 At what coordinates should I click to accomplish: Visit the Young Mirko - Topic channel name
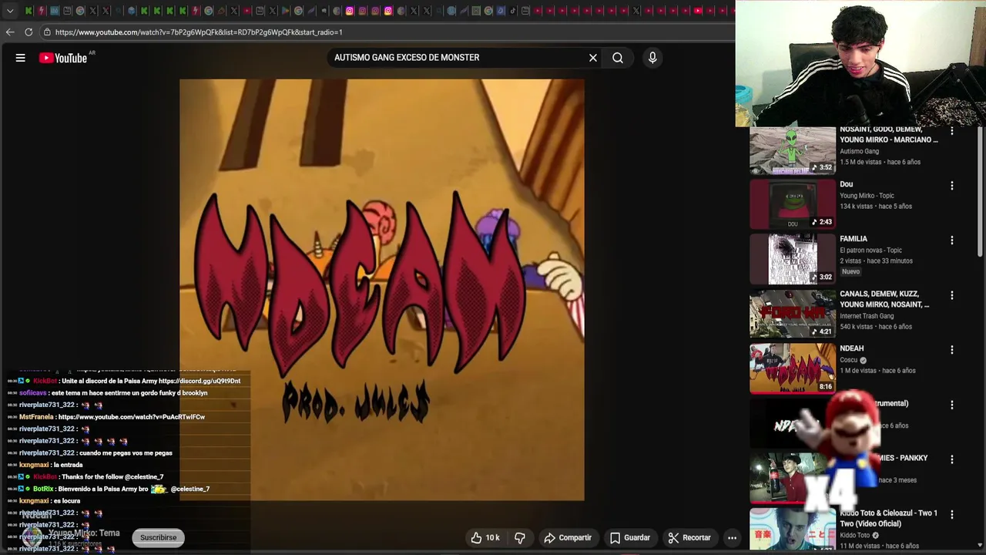(x=868, y=196)
